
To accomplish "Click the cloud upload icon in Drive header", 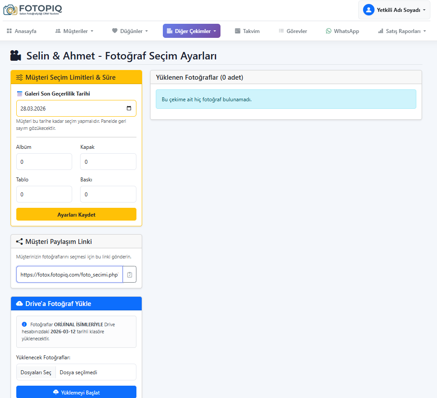I will click(x=19, y=304).
